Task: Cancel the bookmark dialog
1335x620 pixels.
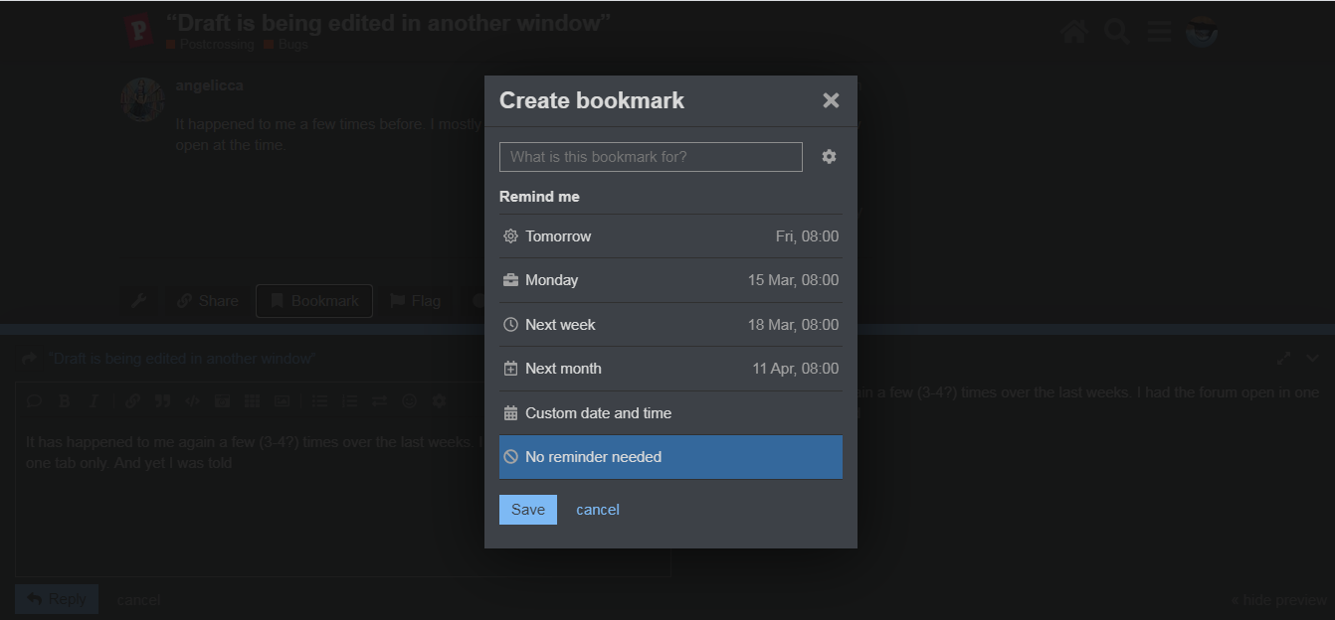Action: point(598,510)
